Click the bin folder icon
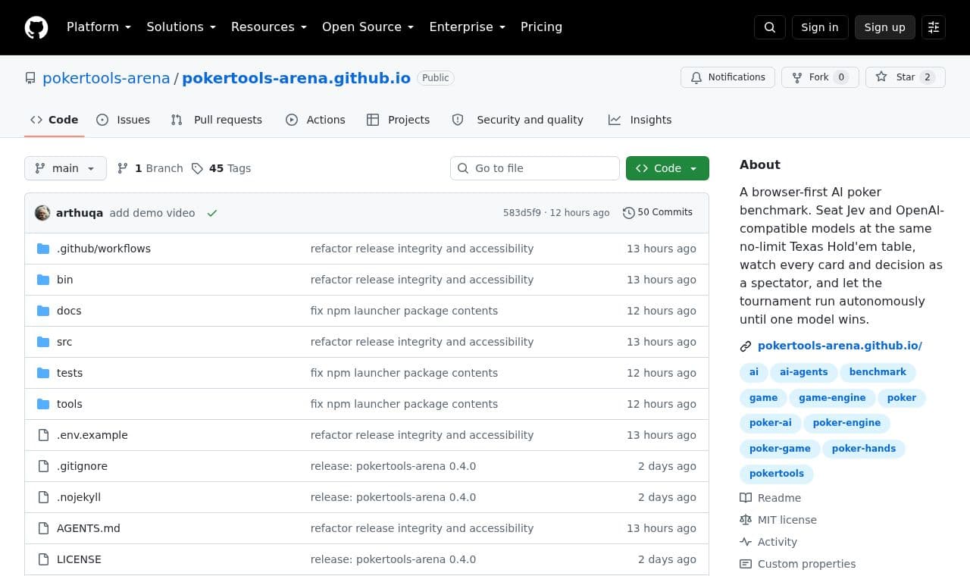Image resolution: width=970 pixels, height=576 pixels. (x=43, y=280)
